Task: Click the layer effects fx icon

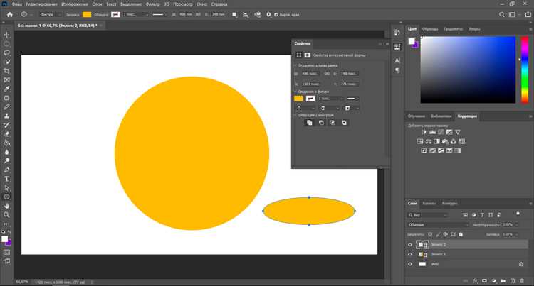Action: click(x=476, y=281)
